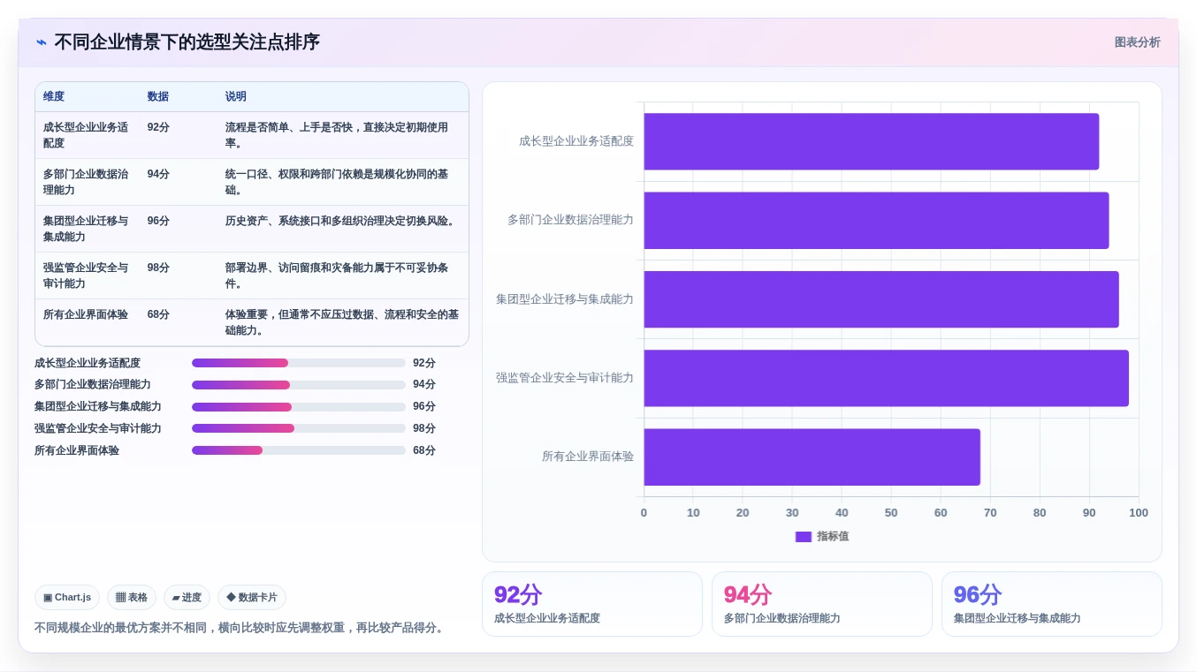Click the 强监管企业安全与审计能力 progress bar

point(299,428)
